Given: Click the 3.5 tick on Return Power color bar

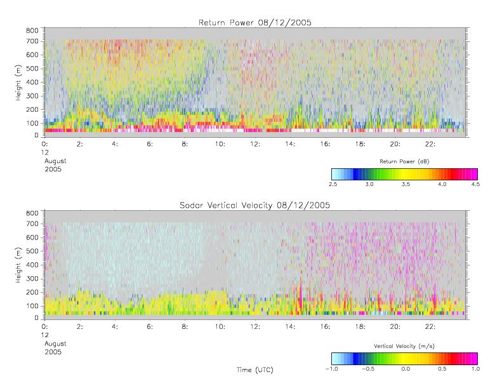Looking at the screenshot, I should click(406, 184).
